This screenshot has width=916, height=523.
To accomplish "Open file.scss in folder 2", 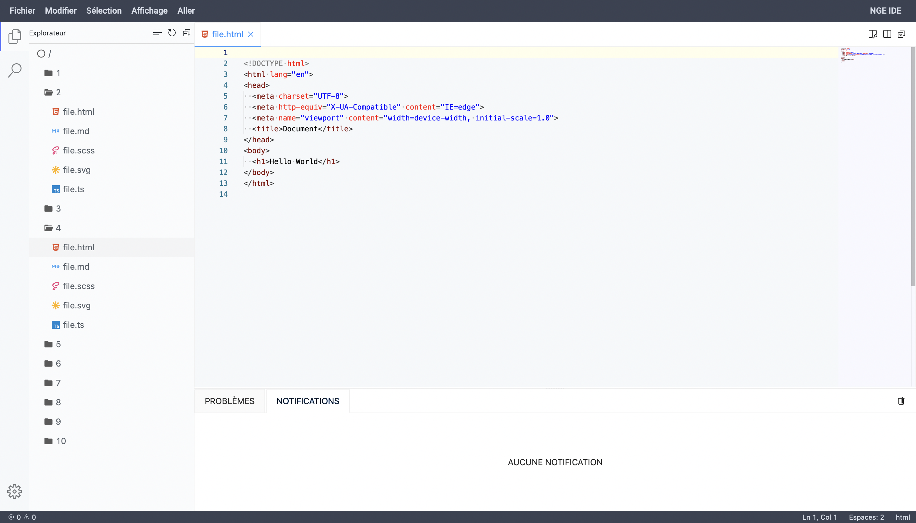I will 111,150.
